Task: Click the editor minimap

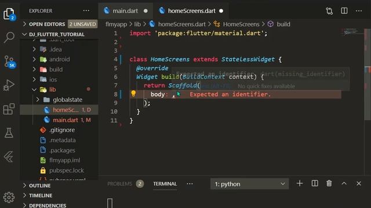Action: pos(353,32)
